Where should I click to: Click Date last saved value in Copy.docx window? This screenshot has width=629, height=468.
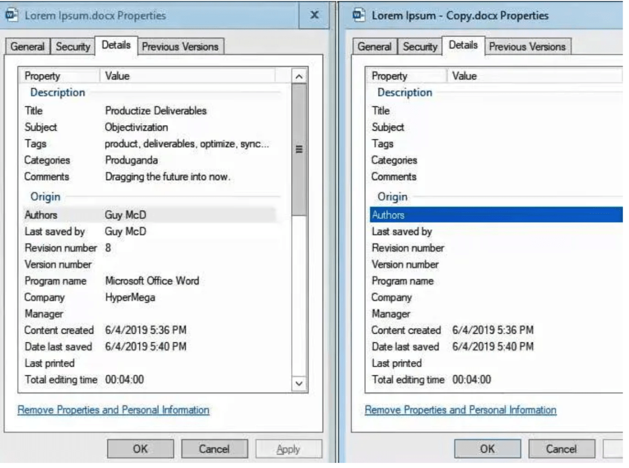tap(493, 346)
